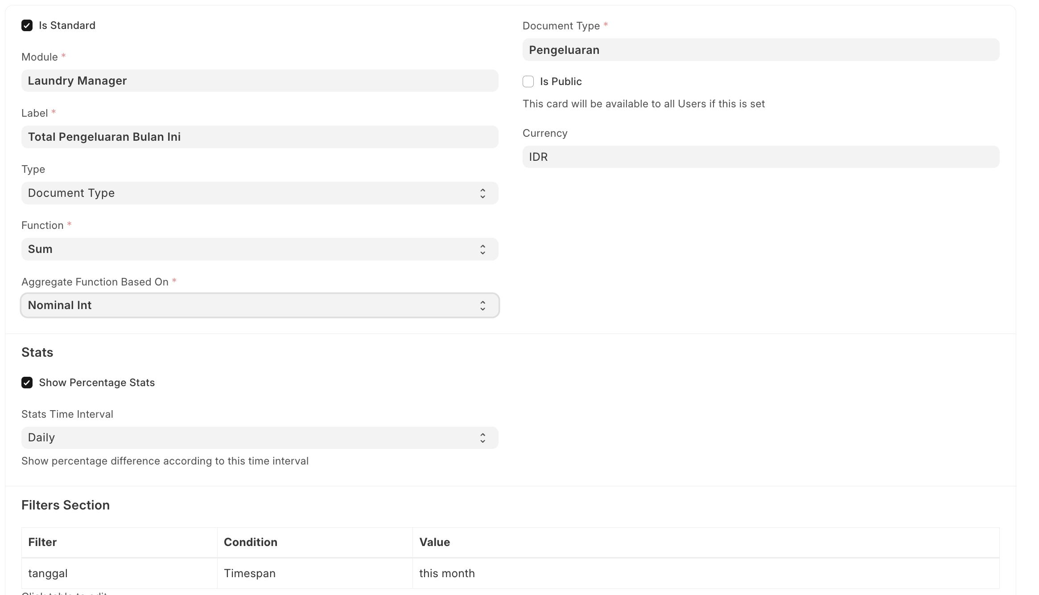Click the Document Type field Pengeluaran

[x=761, y=50]
